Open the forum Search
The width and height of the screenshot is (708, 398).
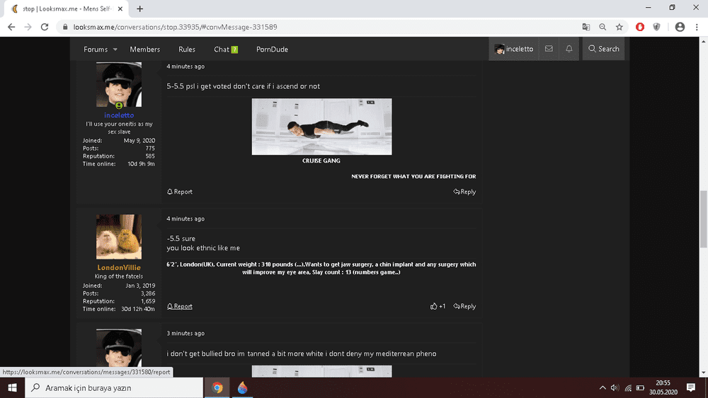tap(604, 49)
